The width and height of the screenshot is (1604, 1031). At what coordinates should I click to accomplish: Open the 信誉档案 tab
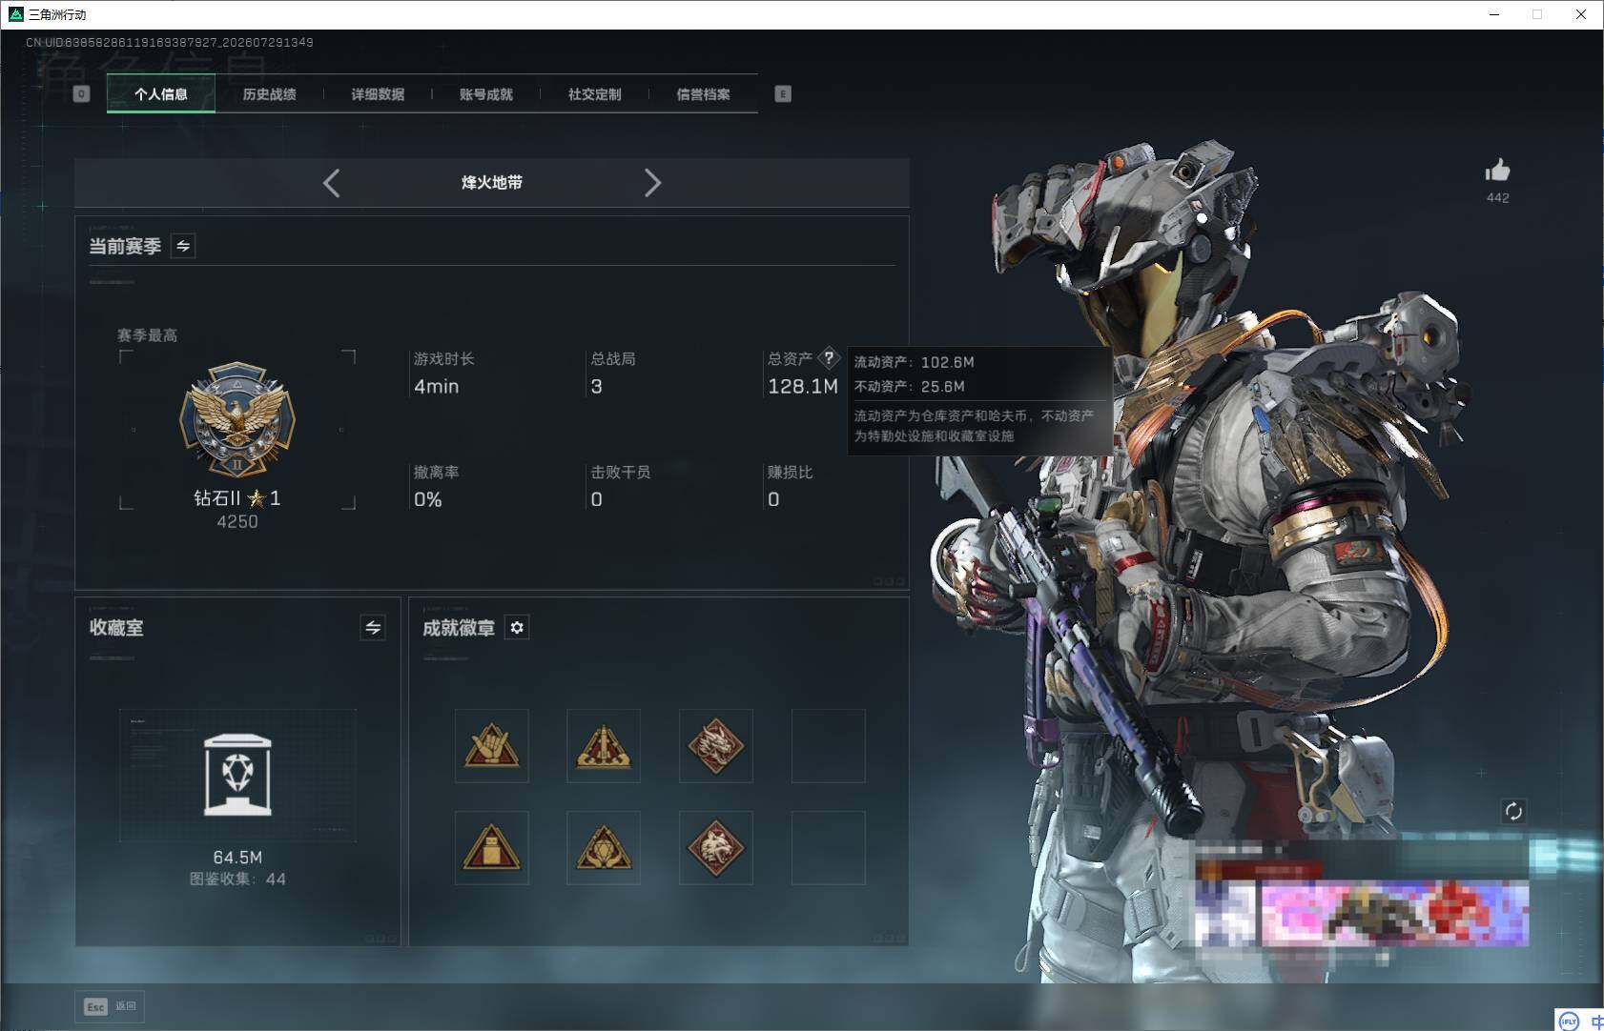[703, 94]
